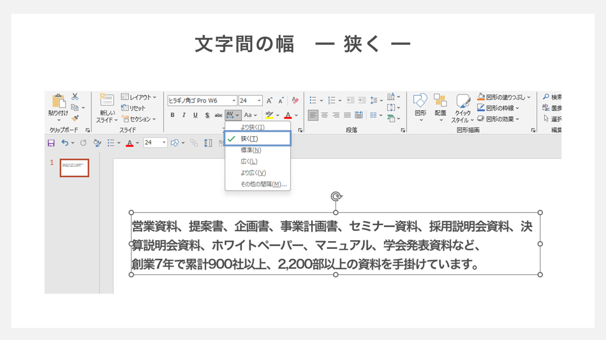
Task: Click the character spacing AV icon
Action: pyautogui.click(x=230, y=115)
